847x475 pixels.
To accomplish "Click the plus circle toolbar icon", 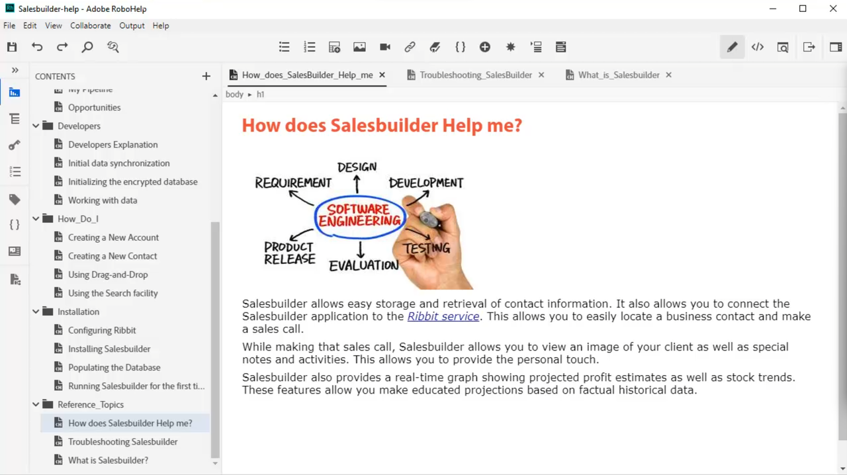I will click(485, 47).
